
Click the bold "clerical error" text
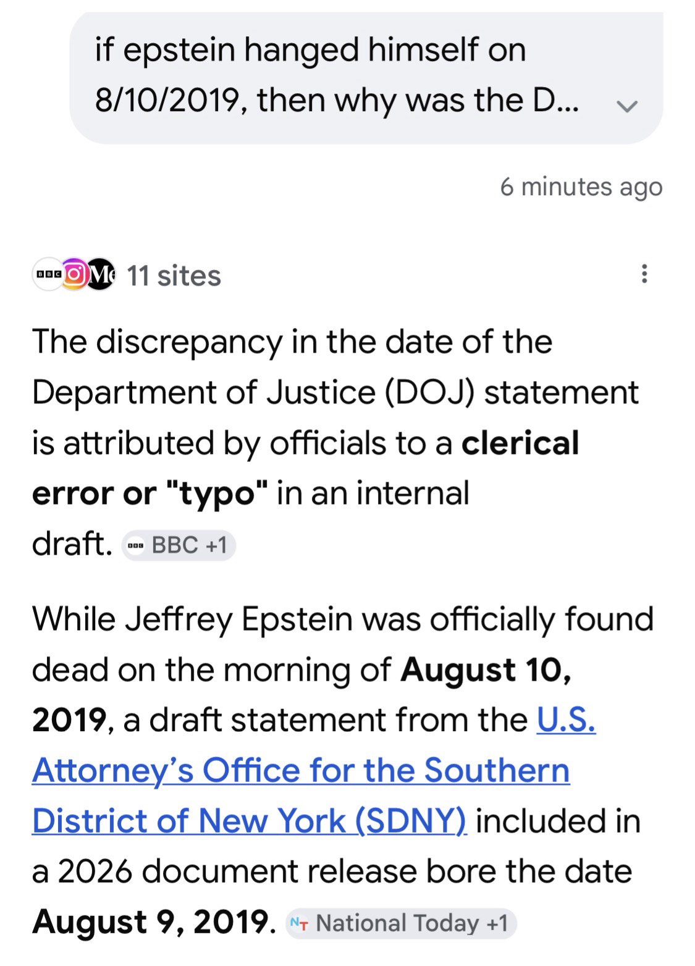[x=520, y=443]
